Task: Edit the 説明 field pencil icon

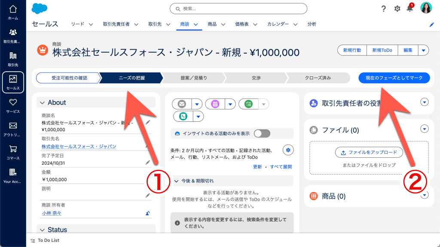Action: [148, 196]
